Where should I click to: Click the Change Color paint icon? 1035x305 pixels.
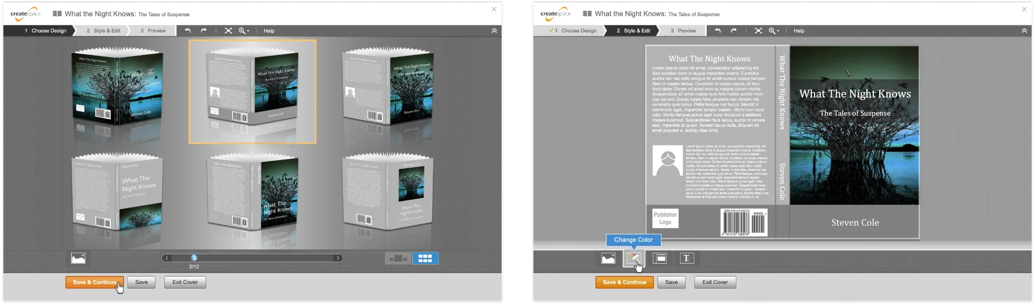(x=634, y=259)
